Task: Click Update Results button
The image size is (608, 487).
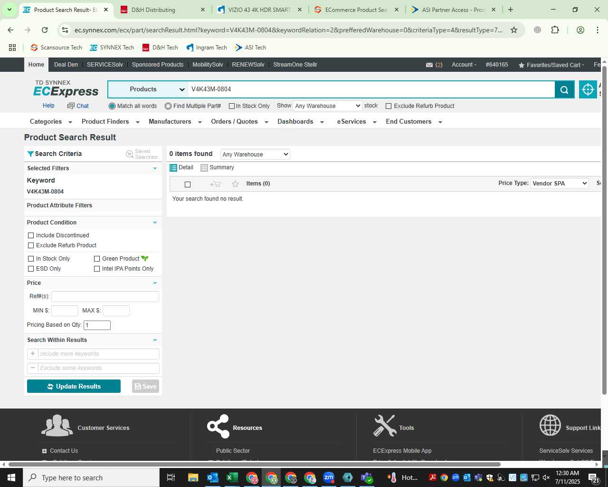Action: click(74, 386)
